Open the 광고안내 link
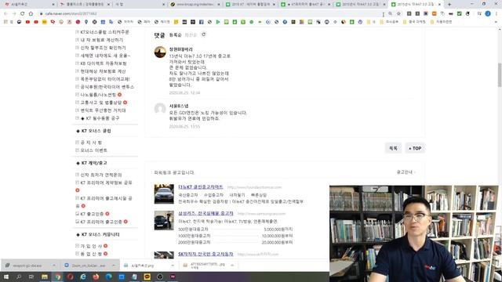This screenshot has height=282, width=502. coord(406,172)
